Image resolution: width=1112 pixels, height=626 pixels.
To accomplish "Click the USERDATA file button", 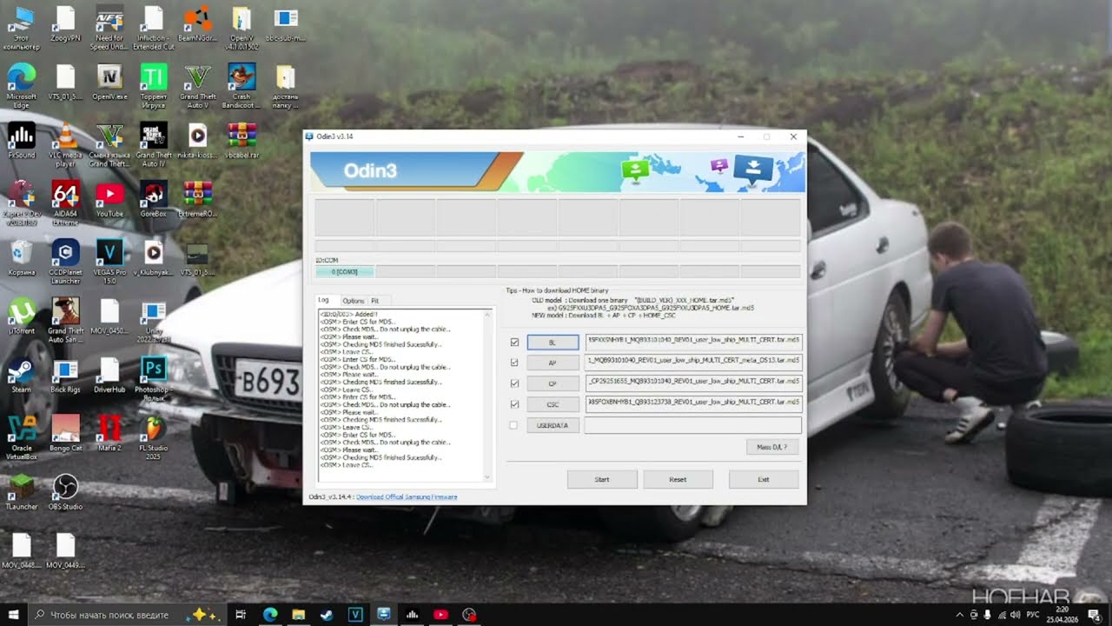I will 553,425.
